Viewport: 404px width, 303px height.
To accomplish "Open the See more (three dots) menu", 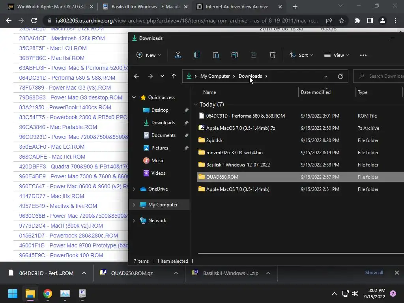I will pos(363,55).
